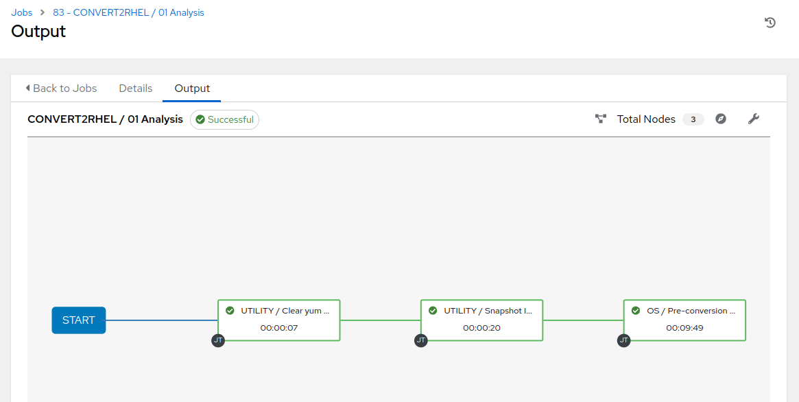Click green check on Clear yum node

click(x=230, y=310)
